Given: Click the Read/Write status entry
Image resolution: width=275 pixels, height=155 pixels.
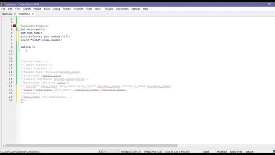Looking at the screenshot, I should coord(236,152).
